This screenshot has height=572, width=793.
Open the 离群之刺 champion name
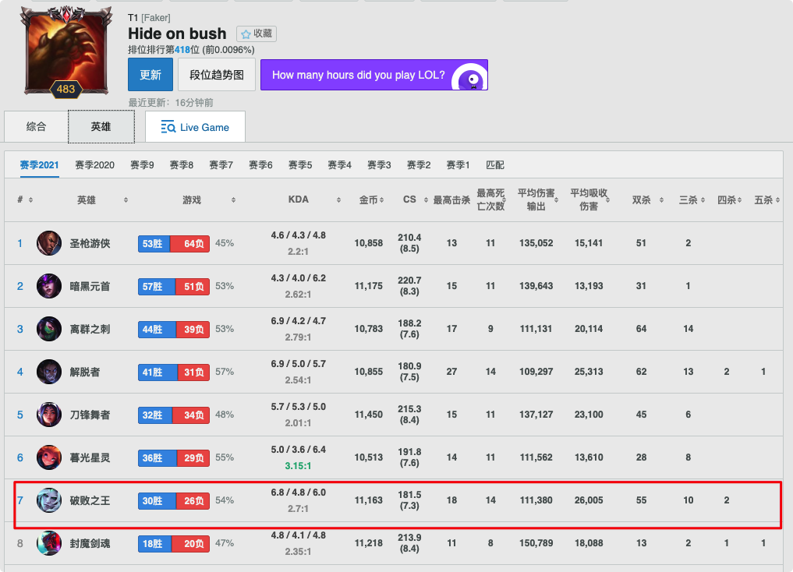90,330
